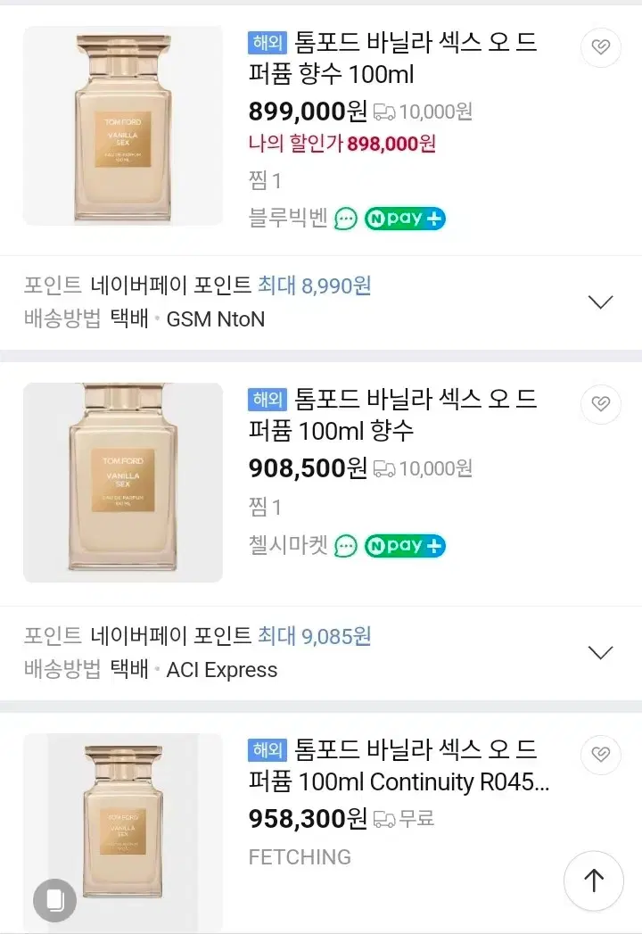Toggle wishlist heart for 899,000원 perfume
This screenshot has width=642, height=934.
pos(600,46)
